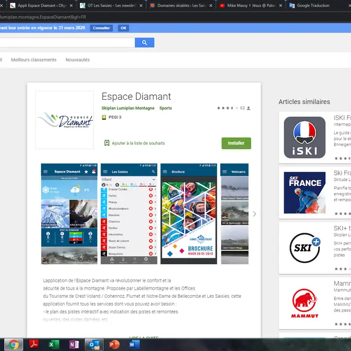The height and width of the screenshot is (351, 351).
Task: Show next screenshots with the right chevron
Action: click(254, 214)
